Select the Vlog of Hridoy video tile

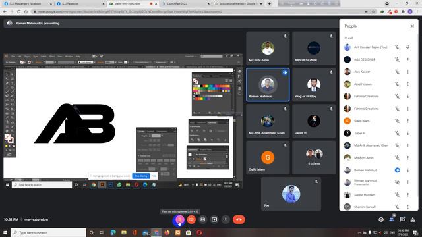pos(314,85)
